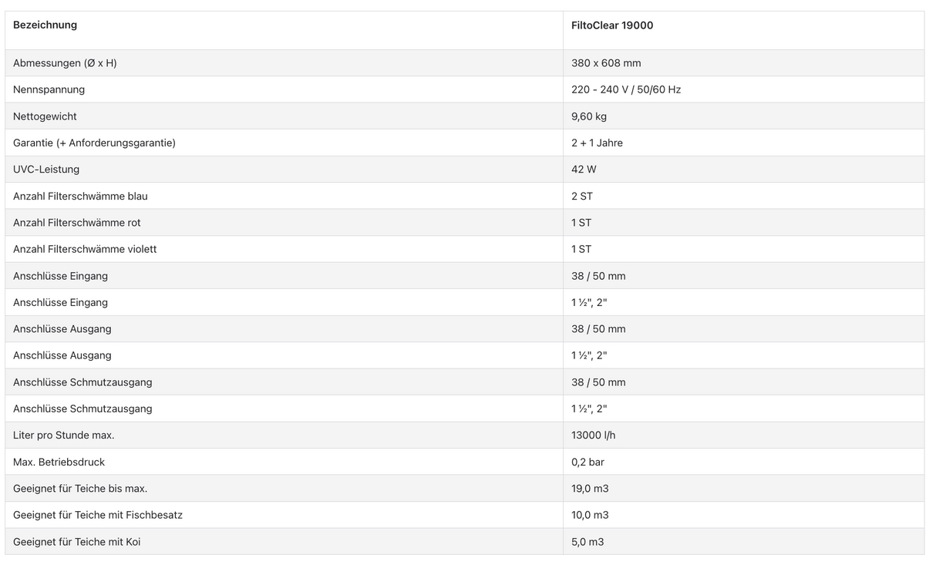
Task: Click the Garantie (+ Anforderungsgarantie) label
Action: [94, 143]
